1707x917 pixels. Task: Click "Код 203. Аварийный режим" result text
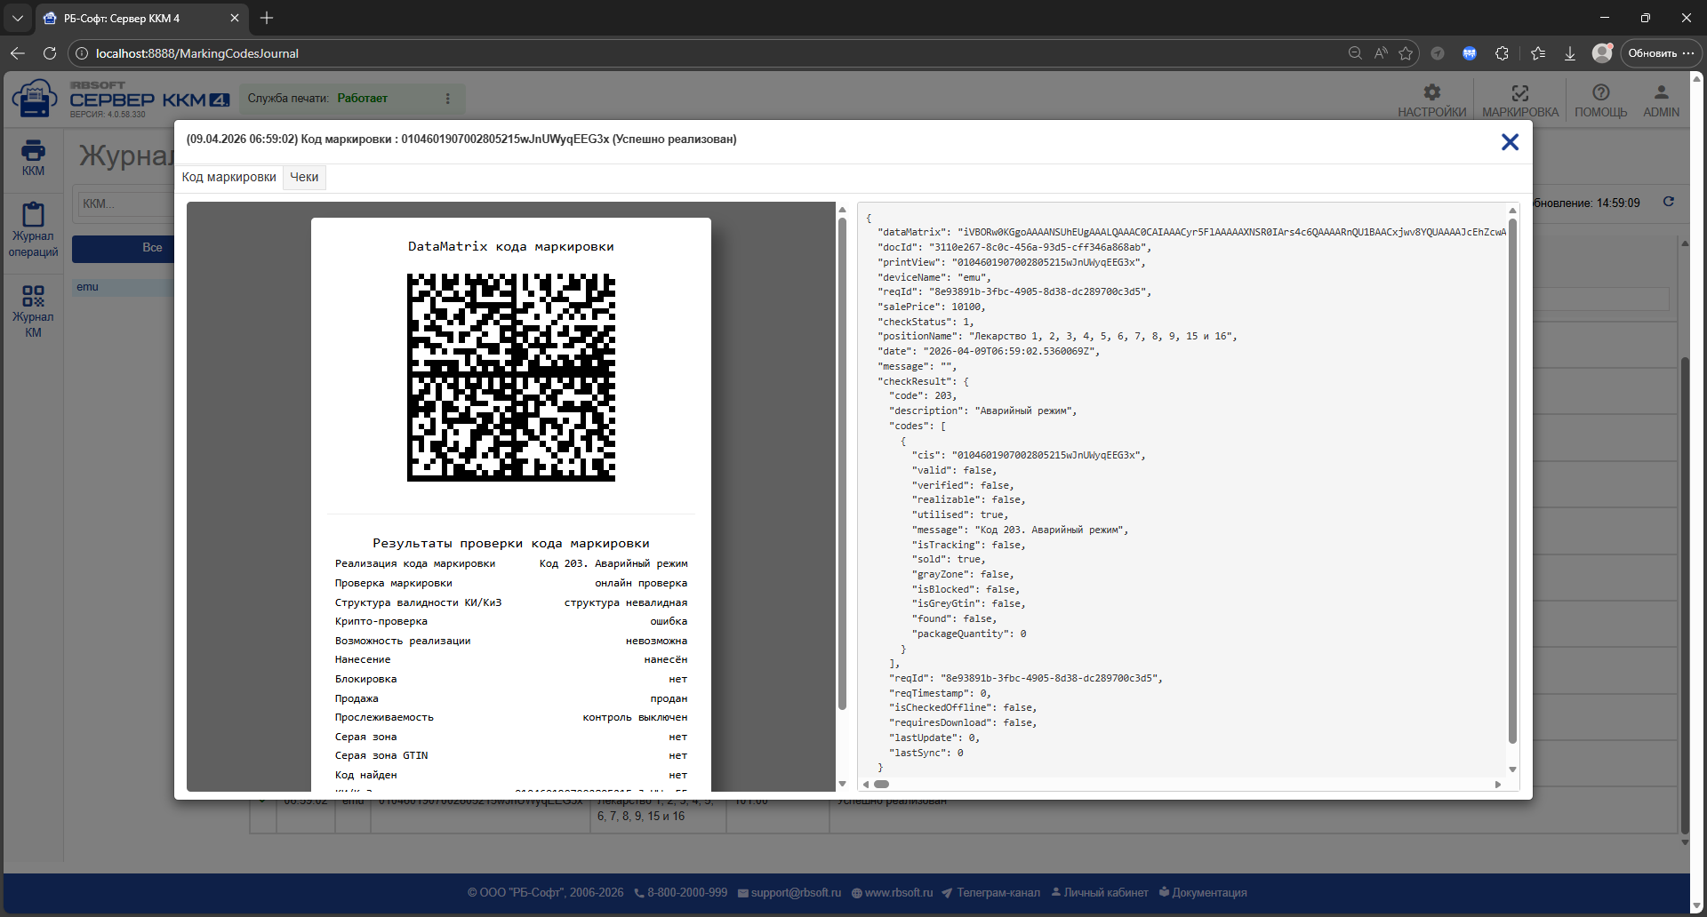pos(613,563)
